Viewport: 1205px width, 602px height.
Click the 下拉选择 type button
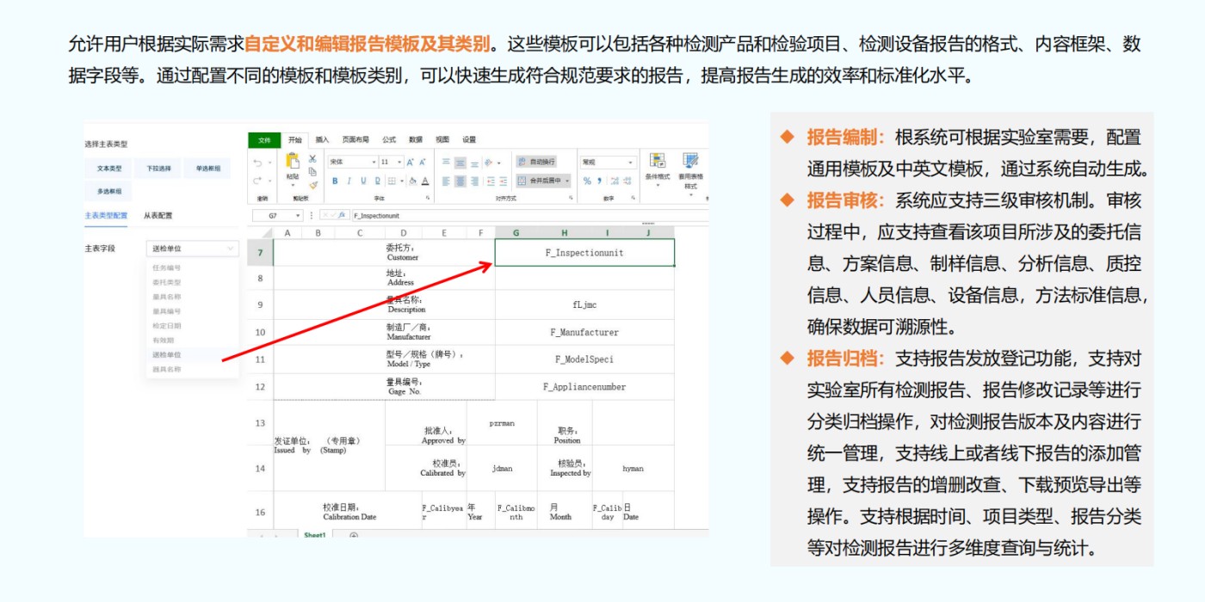point(158,167)
